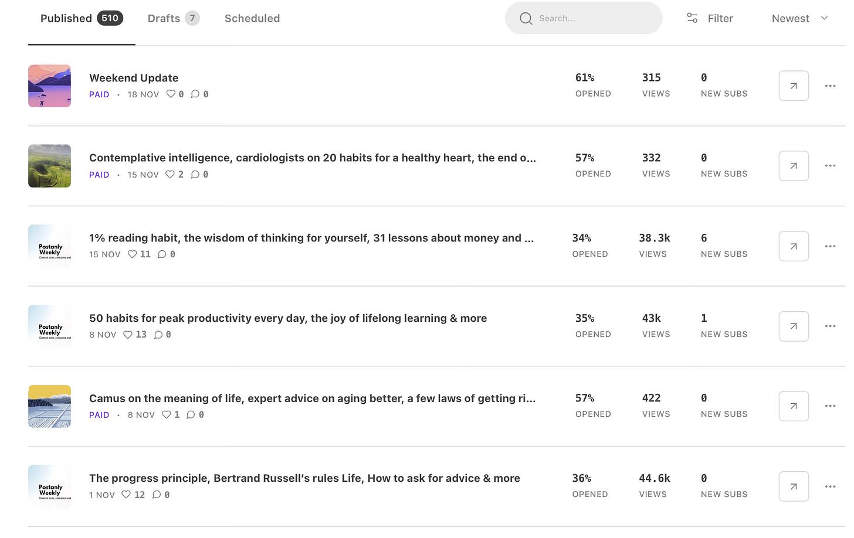Switch to the Scheduled tab
The image size is (854, 538).
252,18
